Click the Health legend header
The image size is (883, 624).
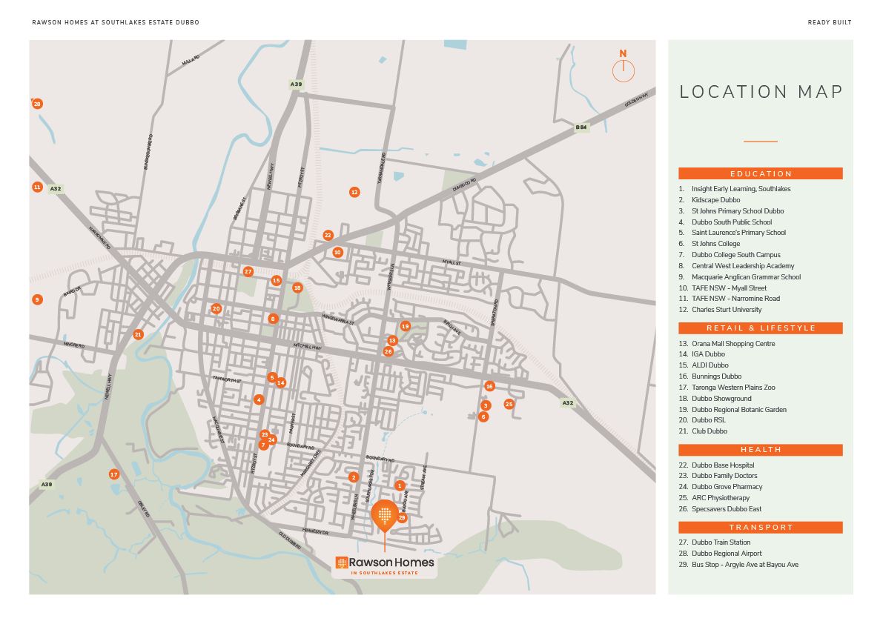tap(760, 450)
